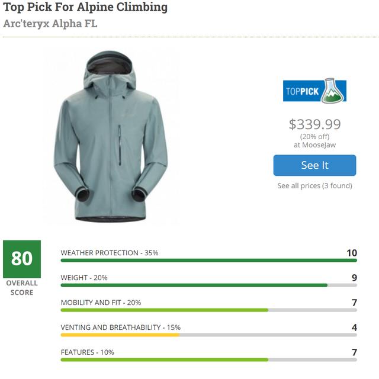
Task: Click the Top Pick award badge
Action: click(x=314, y=92)
